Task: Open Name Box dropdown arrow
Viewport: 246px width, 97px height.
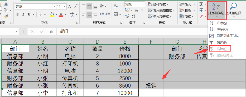Action: pos(16,32)
